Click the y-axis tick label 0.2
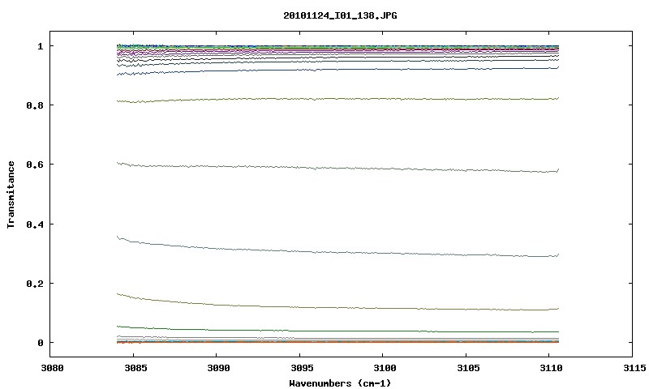 pos(35,284)
